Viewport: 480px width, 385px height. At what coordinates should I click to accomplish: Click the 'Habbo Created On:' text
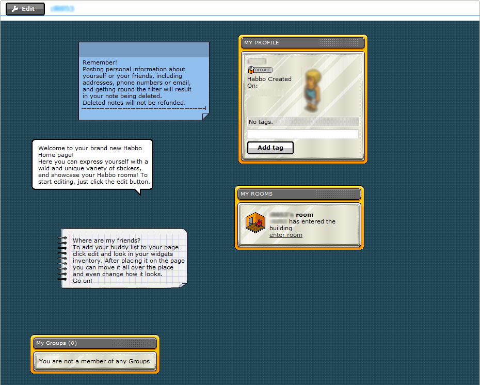[x=269, y=83]
